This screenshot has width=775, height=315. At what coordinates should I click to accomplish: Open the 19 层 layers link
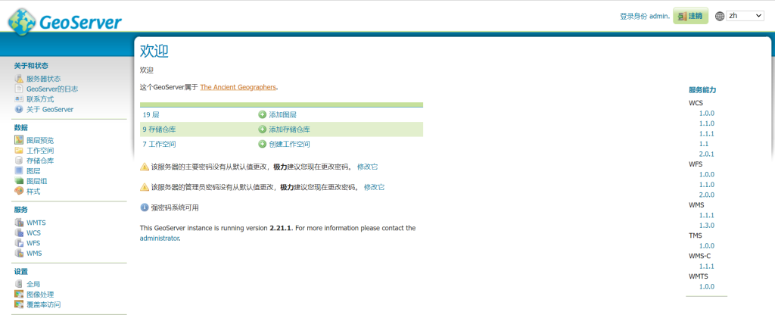(151, 115)
